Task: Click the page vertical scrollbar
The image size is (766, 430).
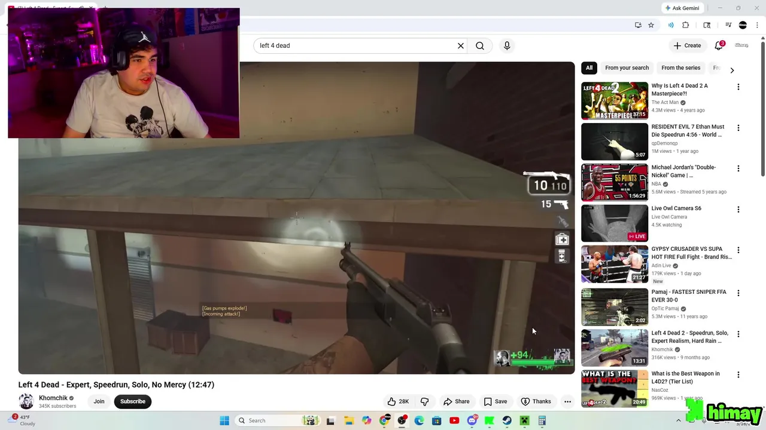Action: point(762,109)
